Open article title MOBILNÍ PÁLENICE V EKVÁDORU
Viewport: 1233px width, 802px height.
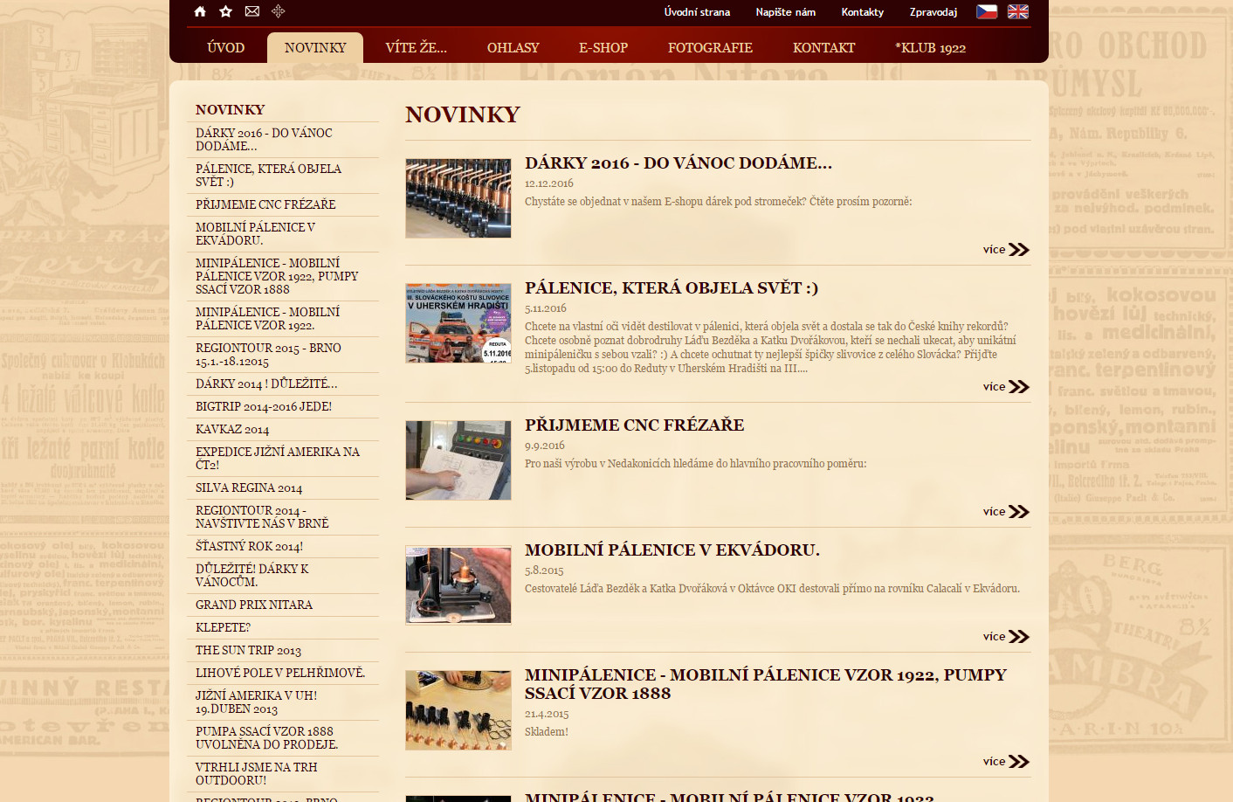(672, 550)
